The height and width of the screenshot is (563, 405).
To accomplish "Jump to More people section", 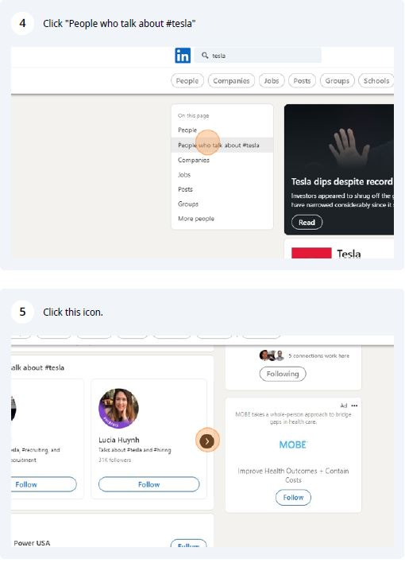I will coord(196,219).
